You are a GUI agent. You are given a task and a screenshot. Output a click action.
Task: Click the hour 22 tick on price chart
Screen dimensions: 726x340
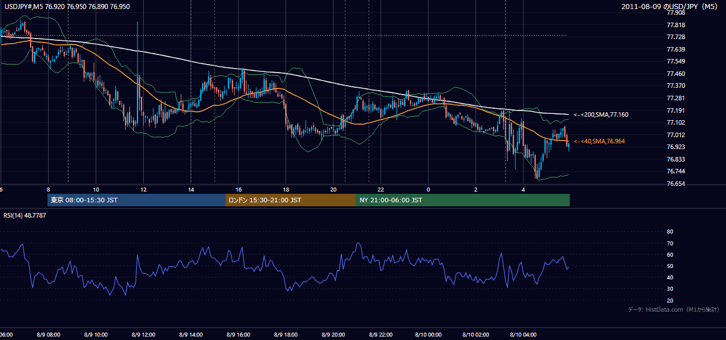pos(381,189)
